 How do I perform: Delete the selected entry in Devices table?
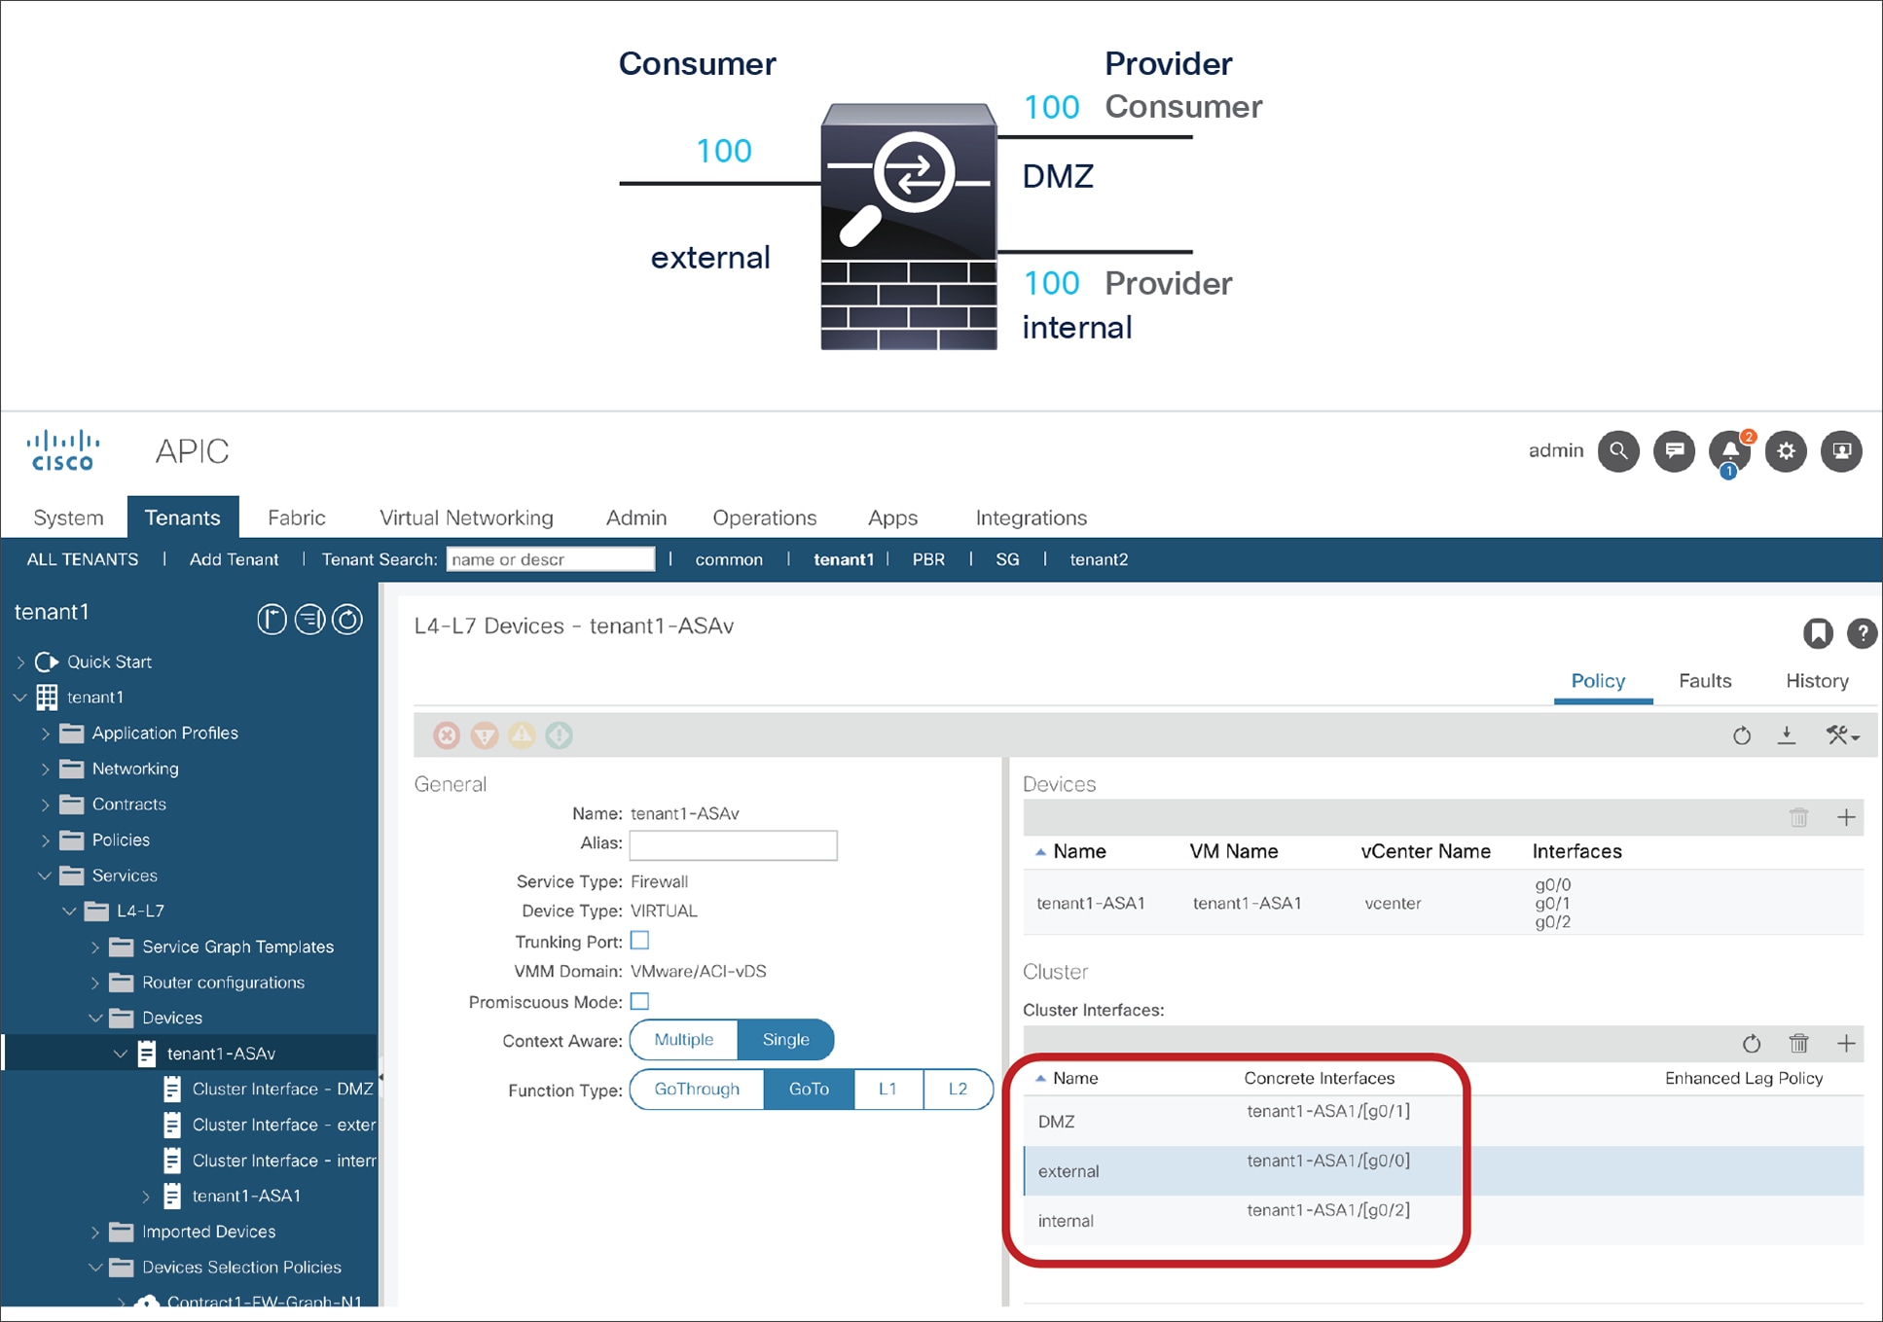(1798, 817)
